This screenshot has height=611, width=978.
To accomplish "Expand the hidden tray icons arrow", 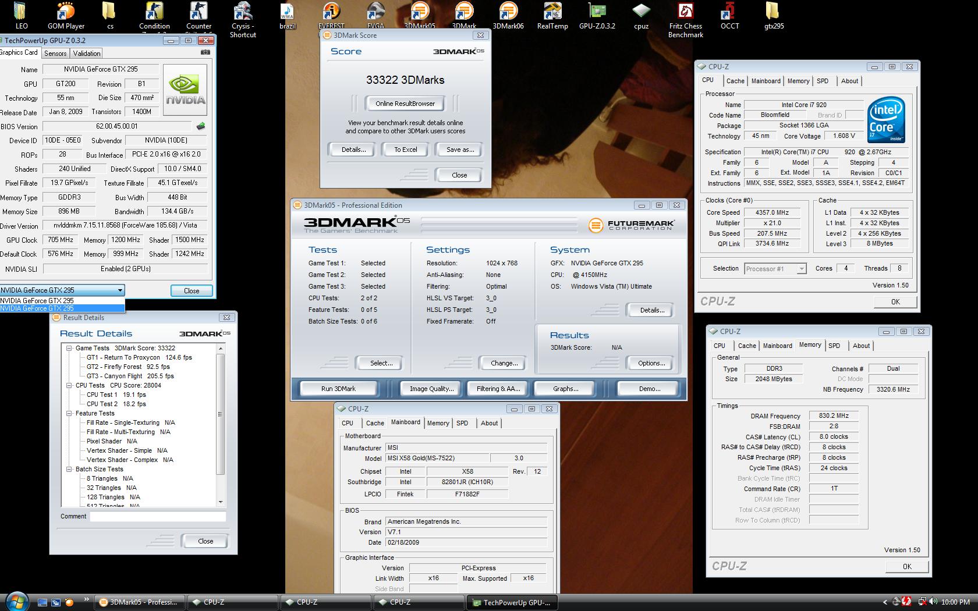I will pyautogui.click(x=885, y=602).
